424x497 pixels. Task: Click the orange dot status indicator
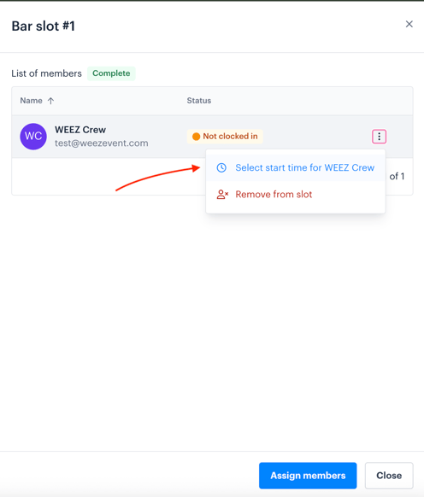click(196, 137)
